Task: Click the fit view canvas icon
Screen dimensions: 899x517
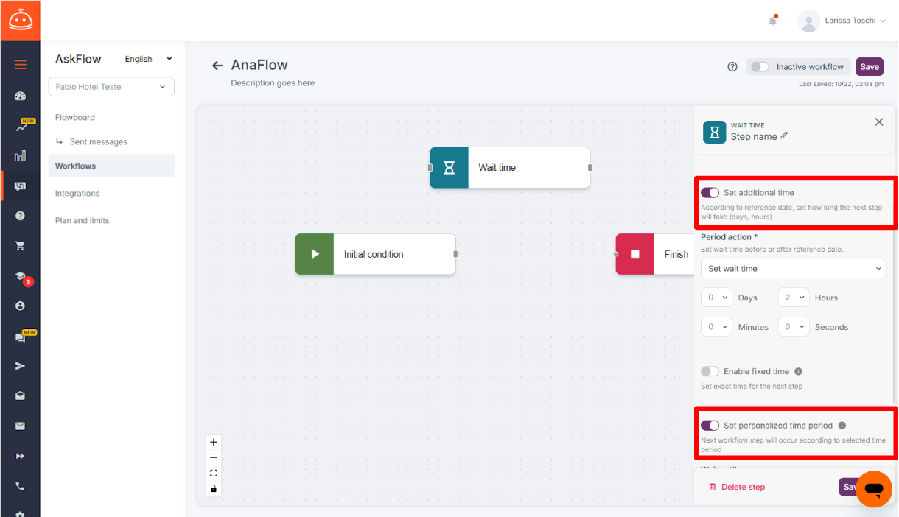Action: pyautogui.click(x=214, y=473)
